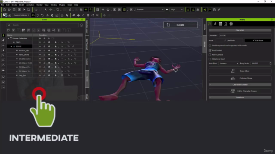Click the Collision Shape button
The image size is (275, 154).
click(240, 78)
